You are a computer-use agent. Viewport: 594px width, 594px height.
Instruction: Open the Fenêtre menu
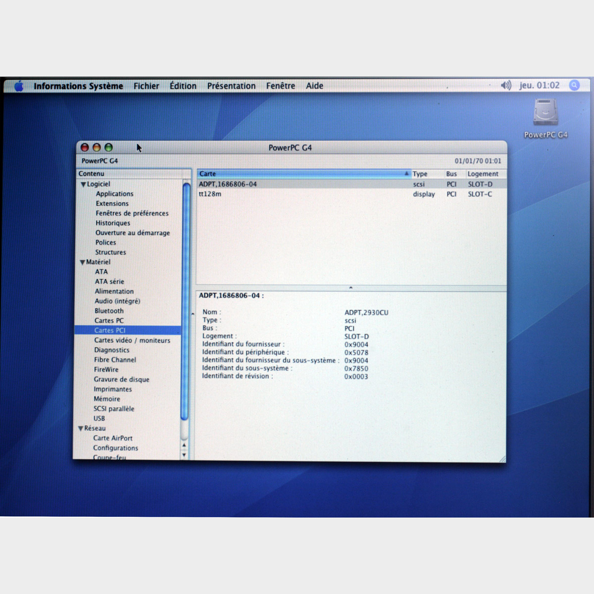pos(281,86)
